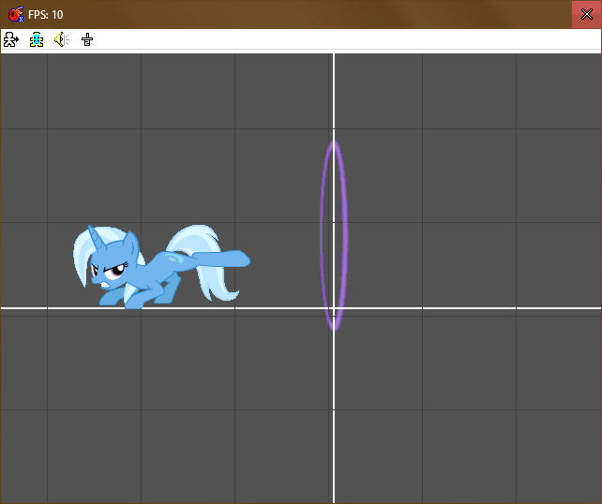
Task: Click the character movement figure-with-arrow icon
Action: click(10, 39)
